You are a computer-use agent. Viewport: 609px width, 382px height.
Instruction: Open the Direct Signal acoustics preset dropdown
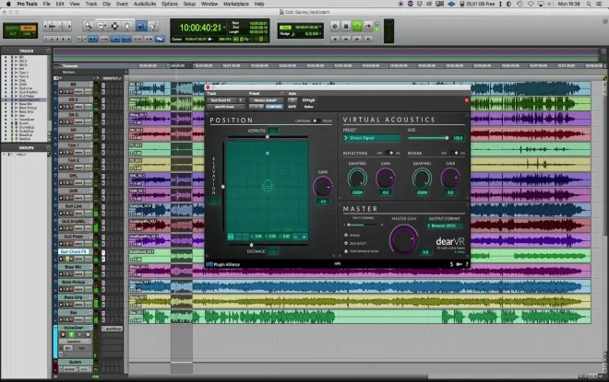(x=371, y=138)
